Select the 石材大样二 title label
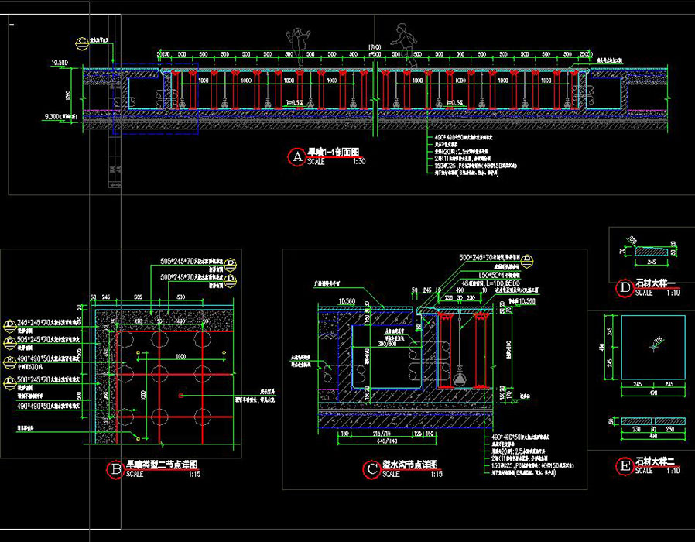 tap(656, 461)
